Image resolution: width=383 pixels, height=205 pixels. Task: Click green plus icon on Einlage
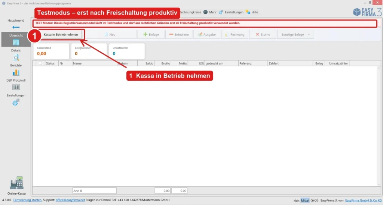(x=145, y=34)
